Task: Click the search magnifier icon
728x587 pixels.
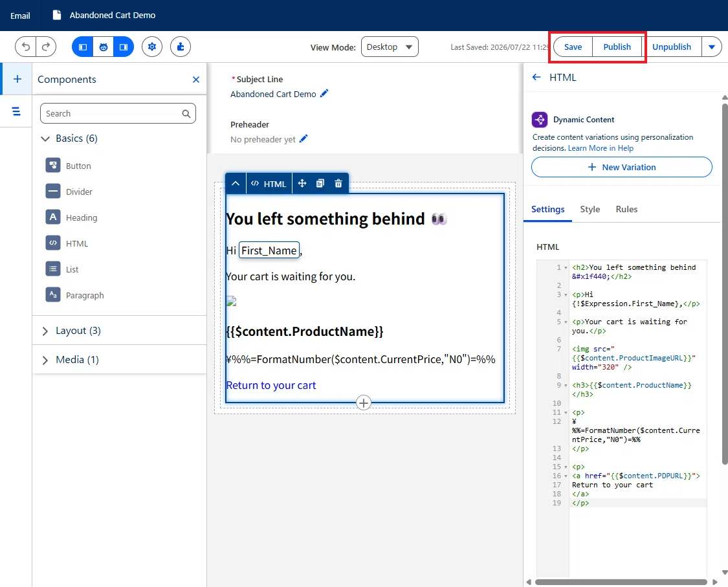Action: 186,114
